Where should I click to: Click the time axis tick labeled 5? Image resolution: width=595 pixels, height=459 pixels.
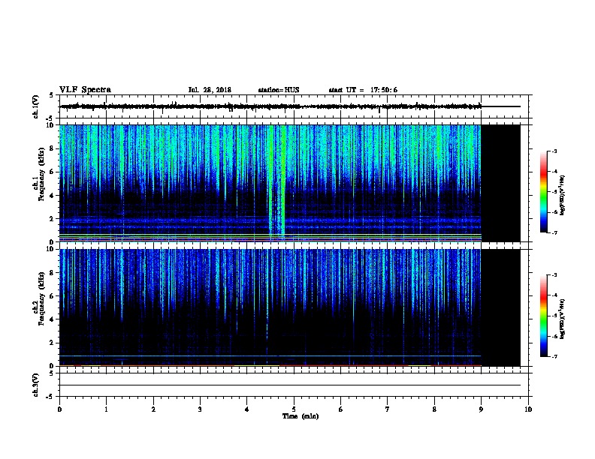click(x=294, y=409)
